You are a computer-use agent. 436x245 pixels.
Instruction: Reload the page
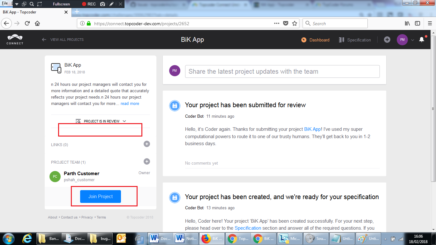click(27, 23)
